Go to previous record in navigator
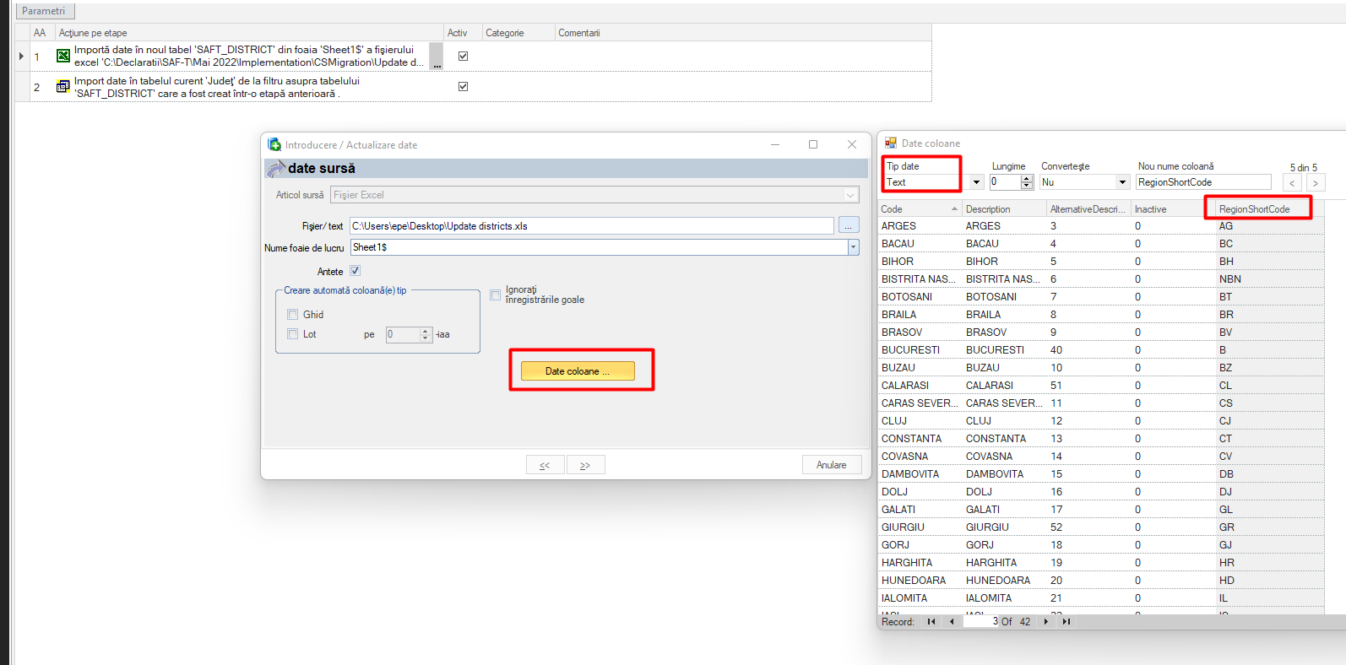Image resolution: width=1346 pixels, height=665 pixels. point(952,622)
